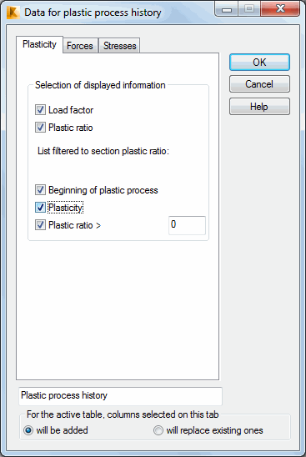
Task: Click the Robot app icon in title bar
Action: pyautogui.click(x=13, y=13)
